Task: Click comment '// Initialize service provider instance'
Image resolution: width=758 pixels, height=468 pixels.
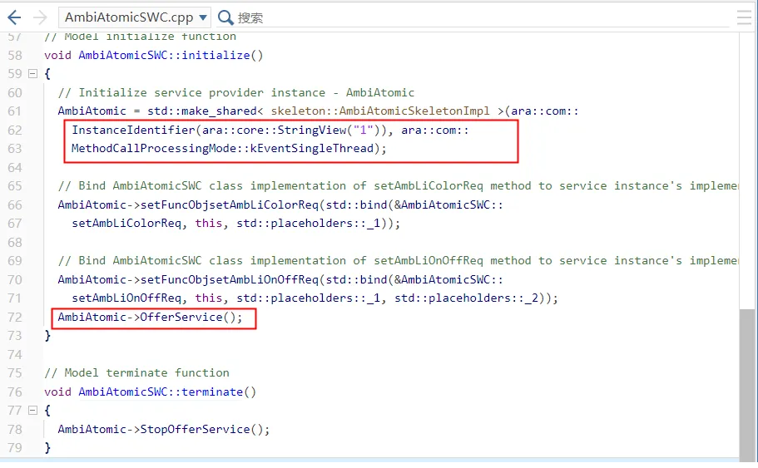Action: (x=191, y=93)
